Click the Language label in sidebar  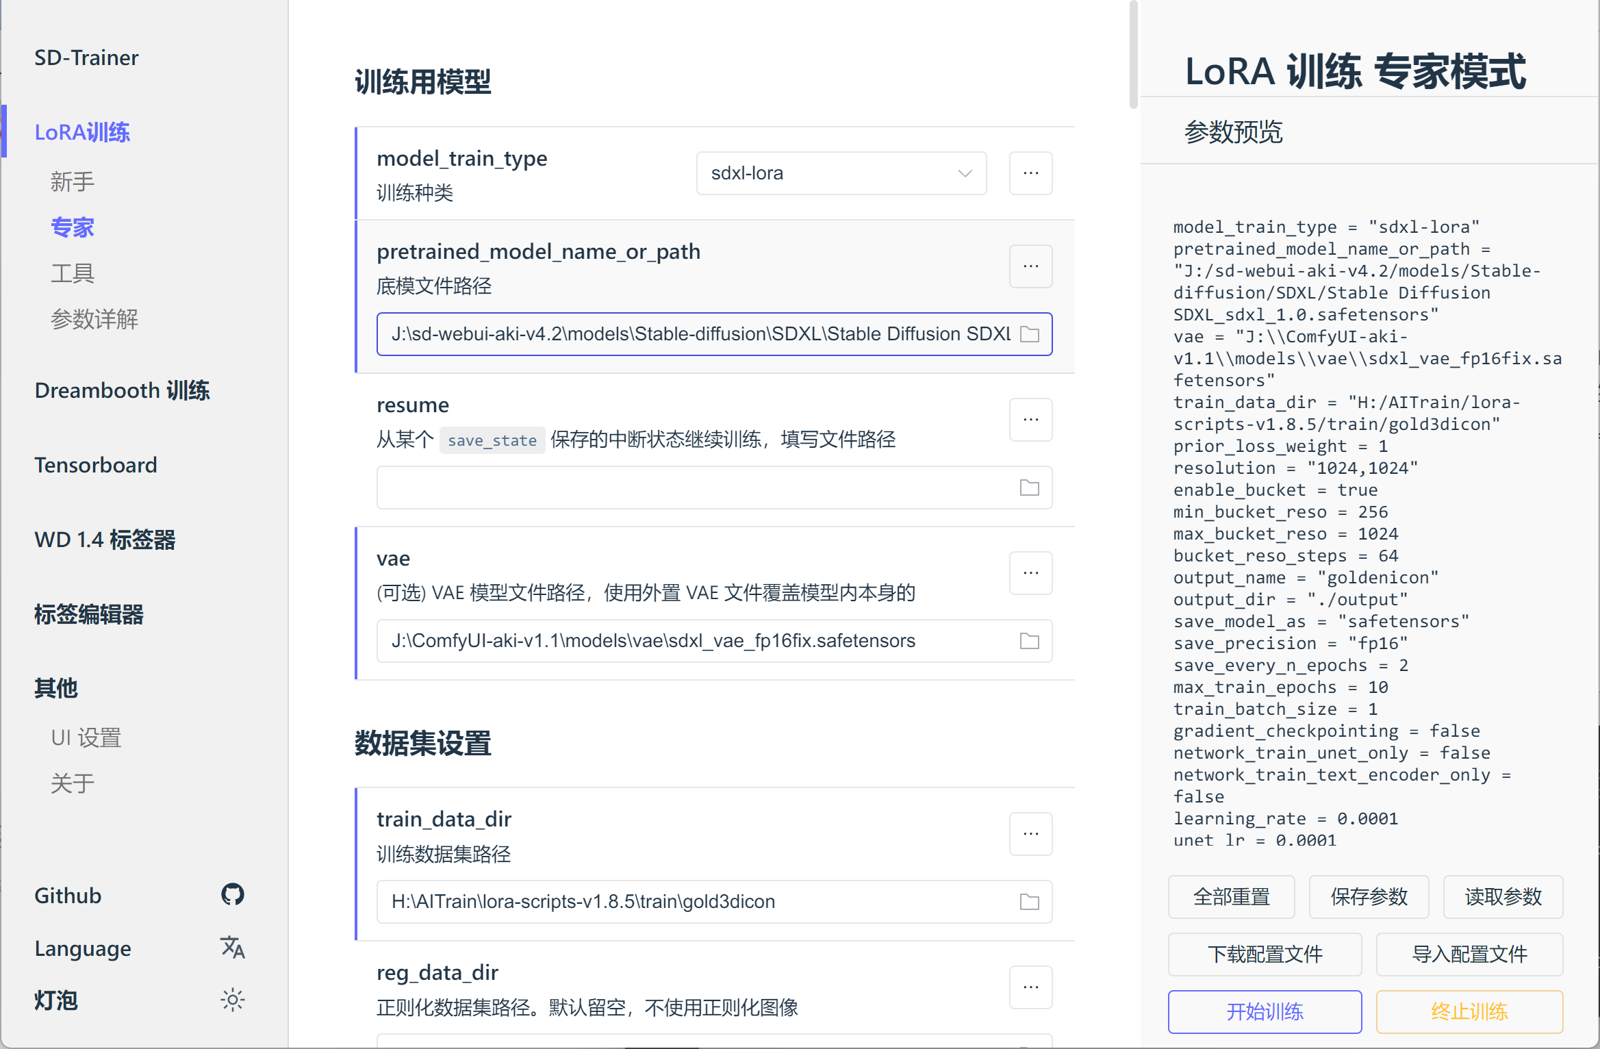[x=83, y=948]
